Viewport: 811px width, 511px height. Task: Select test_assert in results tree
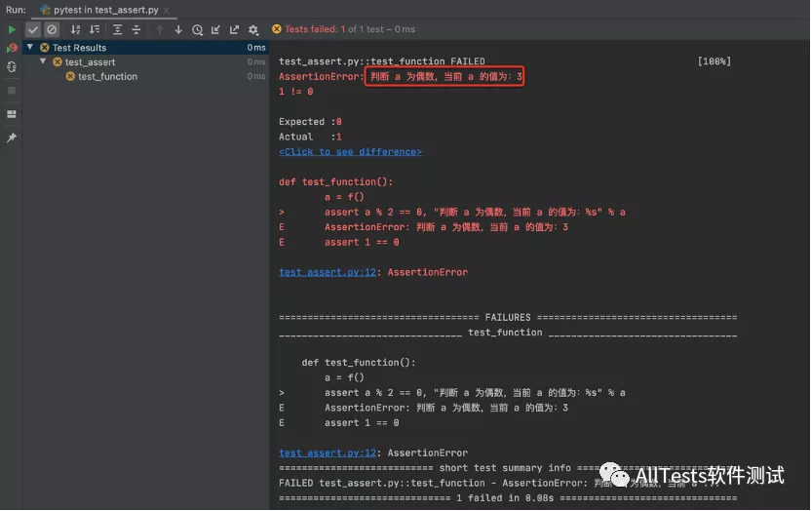tap(90, 62)
